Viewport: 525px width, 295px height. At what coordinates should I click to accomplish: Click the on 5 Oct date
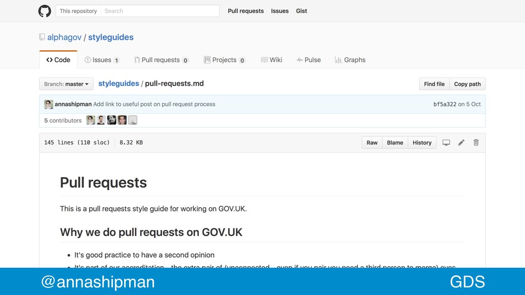[470, 104]
